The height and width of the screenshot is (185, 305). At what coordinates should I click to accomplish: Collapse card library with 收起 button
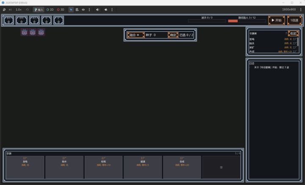[293, 33]
